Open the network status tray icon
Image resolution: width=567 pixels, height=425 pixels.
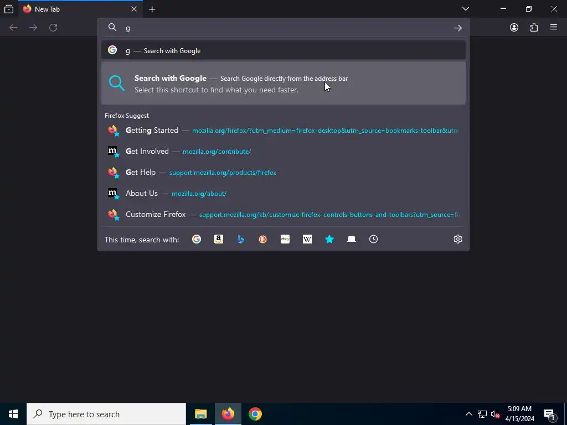pyautogui.click(x=482, y=414)
